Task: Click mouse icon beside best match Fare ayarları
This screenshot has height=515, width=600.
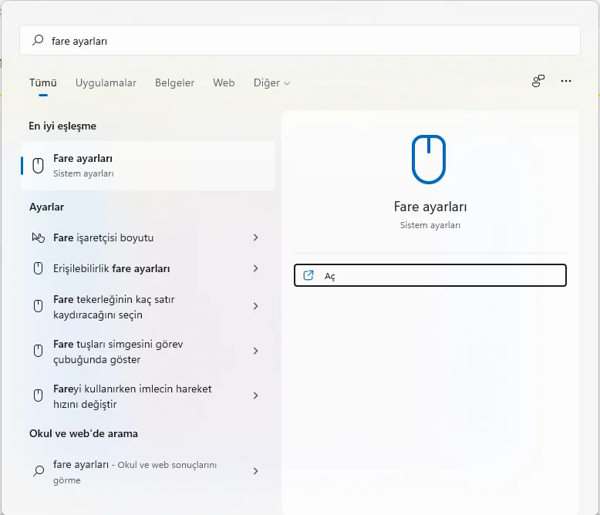Action: [38, 166]
